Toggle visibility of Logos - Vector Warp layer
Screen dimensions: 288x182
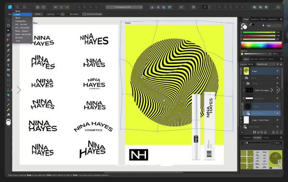point(277,120)
